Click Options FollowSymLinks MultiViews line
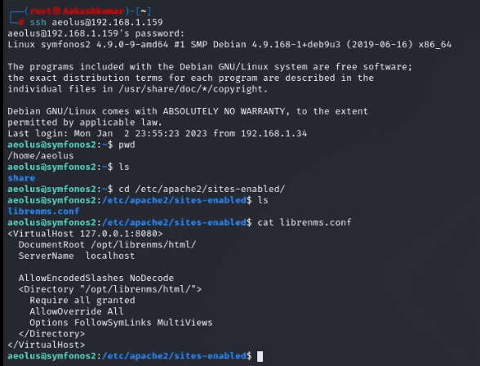Viewport: 480px width, 366px height. (121, 323)
